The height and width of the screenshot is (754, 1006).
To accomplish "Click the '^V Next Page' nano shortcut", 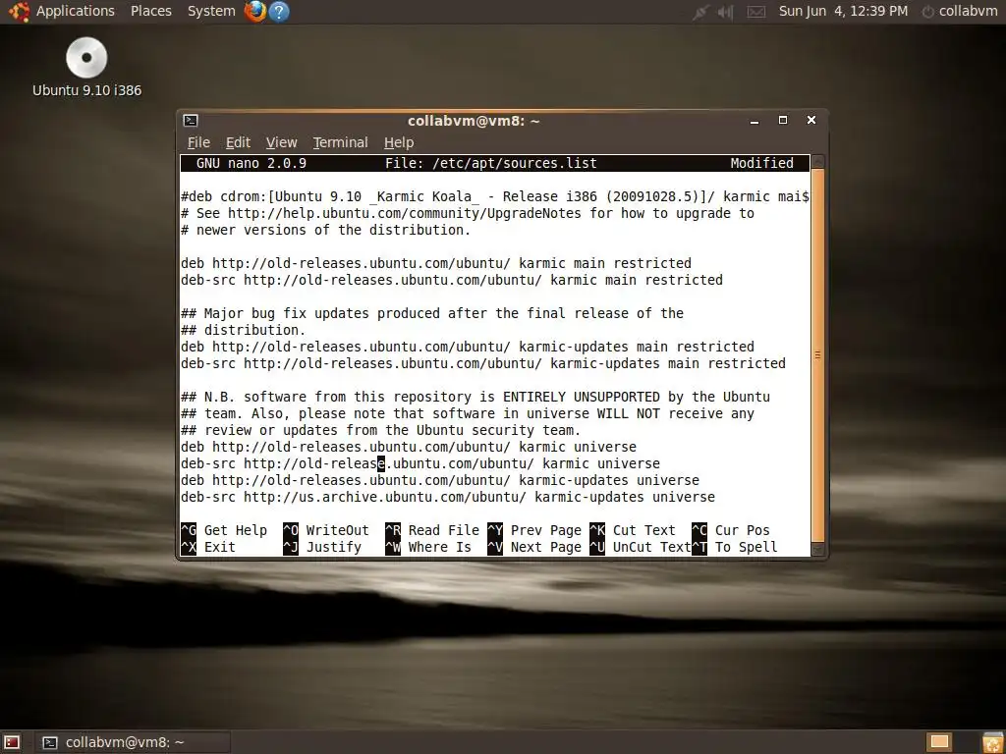I will (x=534, y=547).
